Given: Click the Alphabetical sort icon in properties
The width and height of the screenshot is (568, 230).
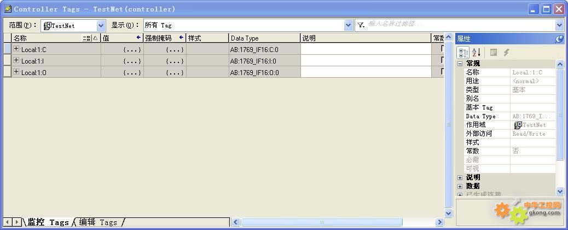Looking at the screenshot, I should (476, 53).
